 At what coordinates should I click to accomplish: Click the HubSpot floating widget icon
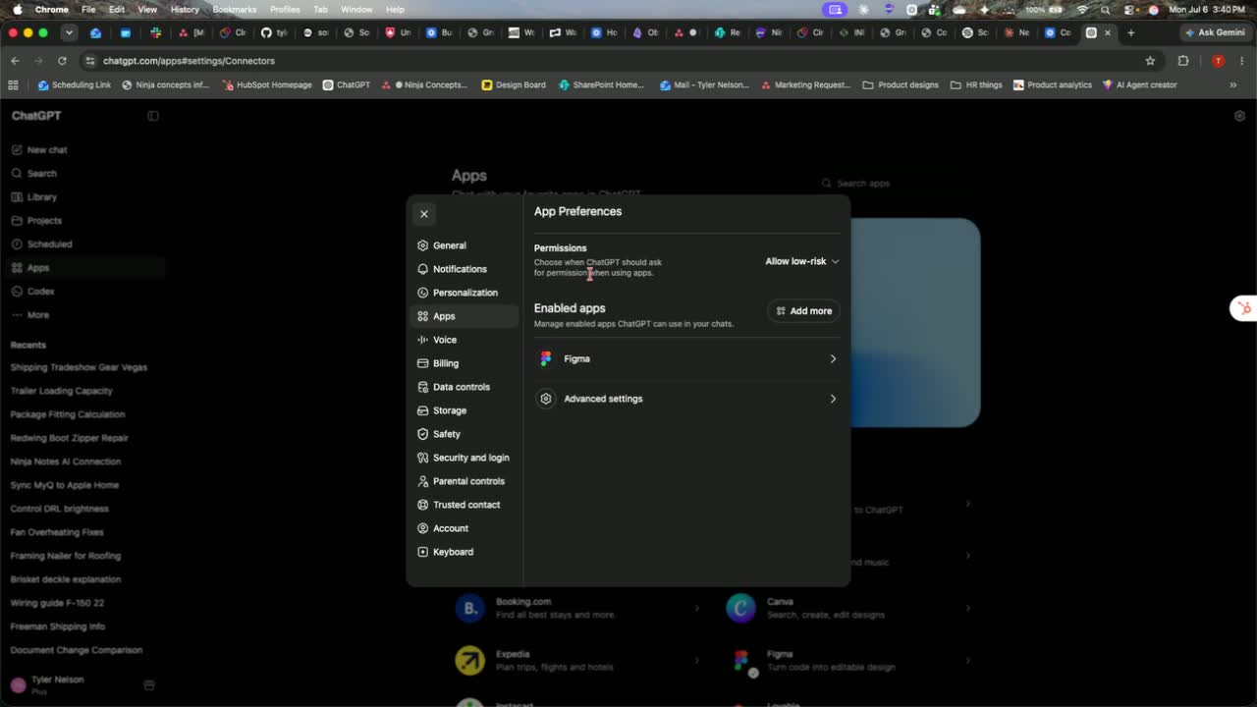(x=1244, y=308)
